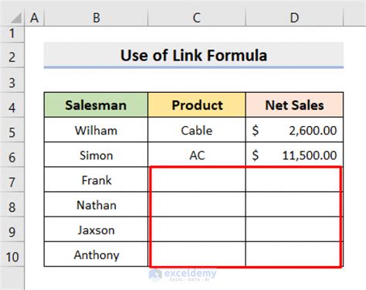
Task: Select row 7 header
Action: (x=12, y=179)
